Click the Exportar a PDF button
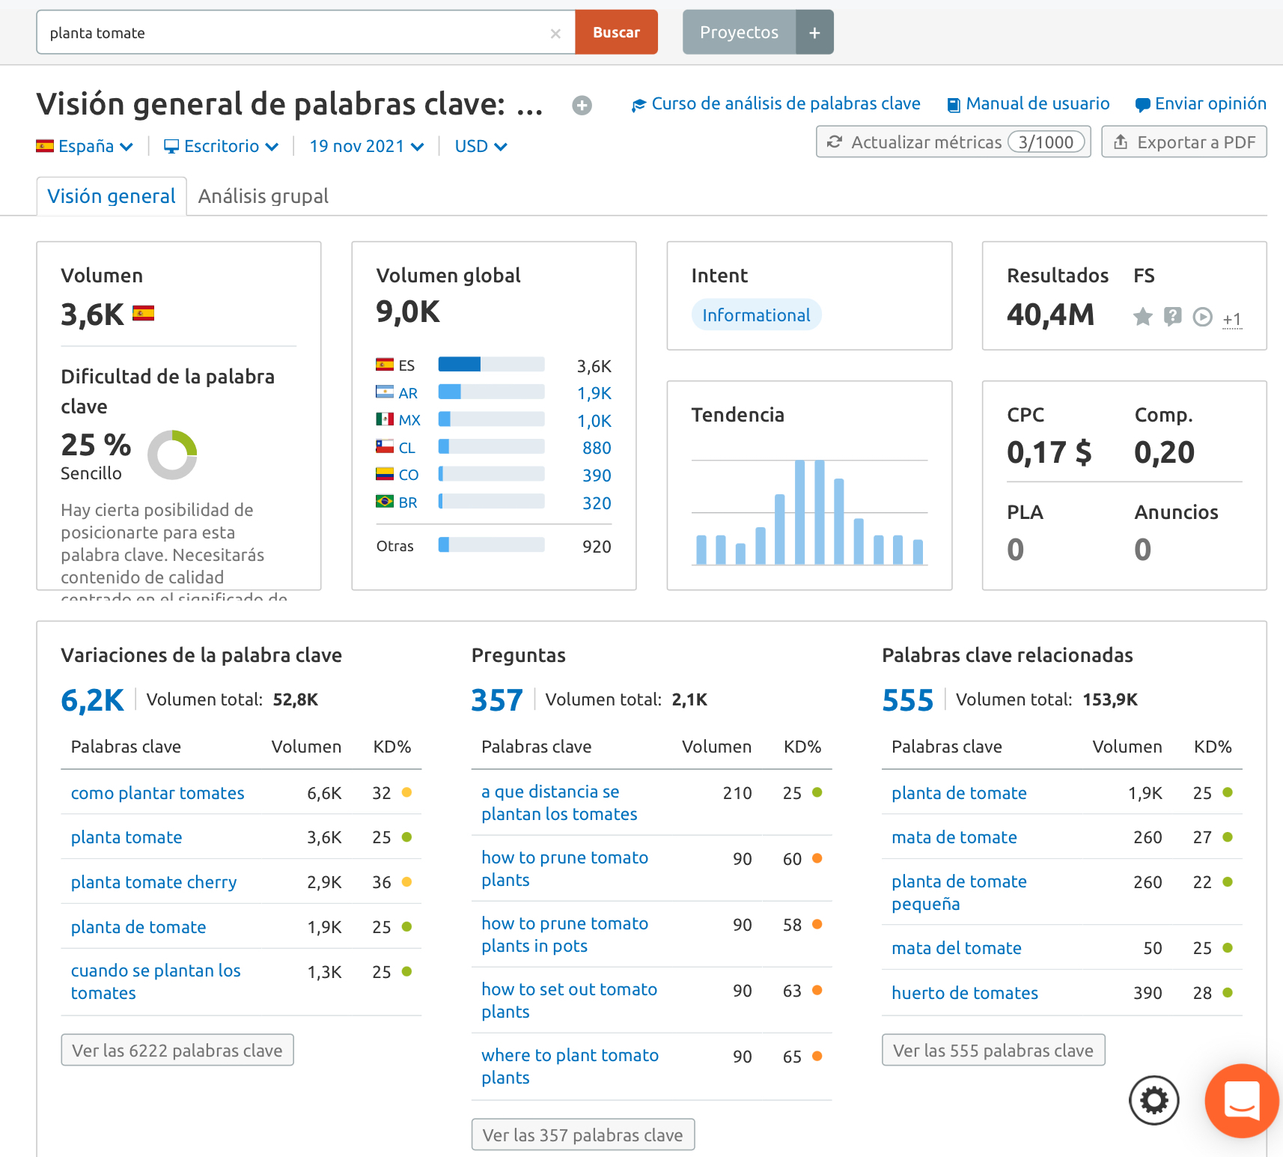This screenshot has width=1283, height=1157. 1183,142
